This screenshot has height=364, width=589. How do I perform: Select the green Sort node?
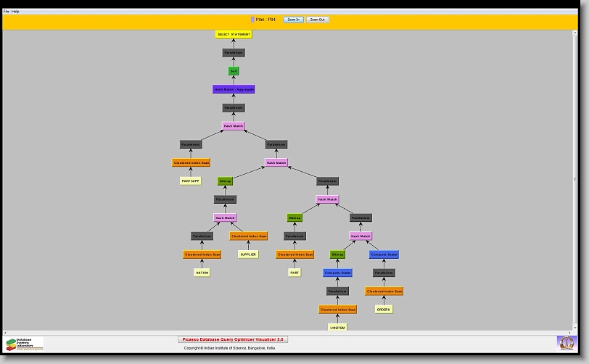point(234,71)
